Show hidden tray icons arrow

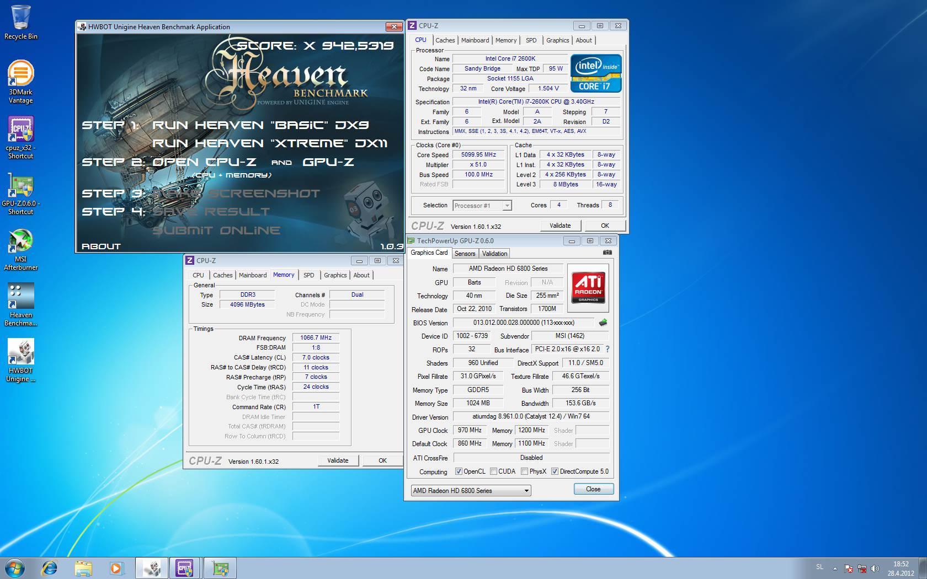coord(835,569)
